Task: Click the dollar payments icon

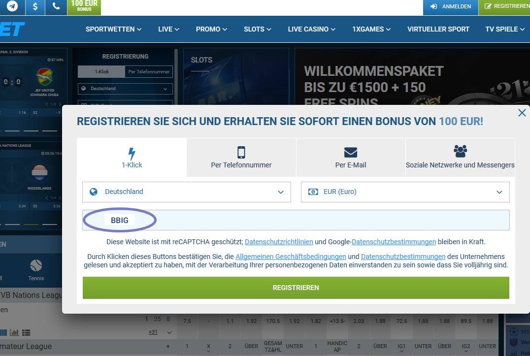Action: pos(35,6)
